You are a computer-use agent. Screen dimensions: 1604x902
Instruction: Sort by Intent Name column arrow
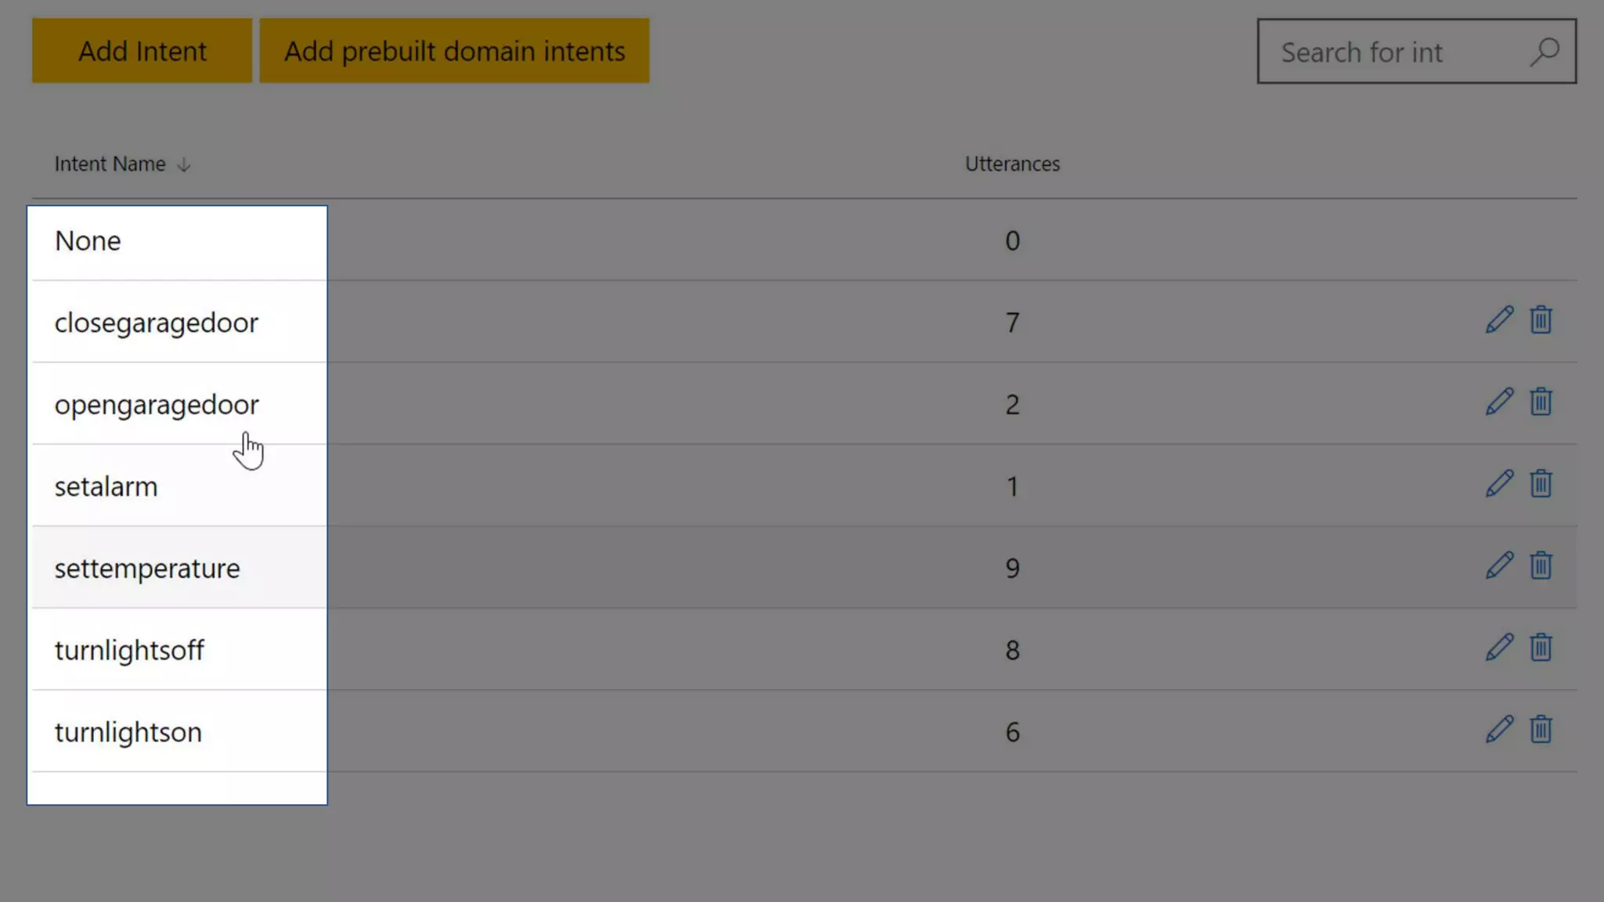click(184, 164)
